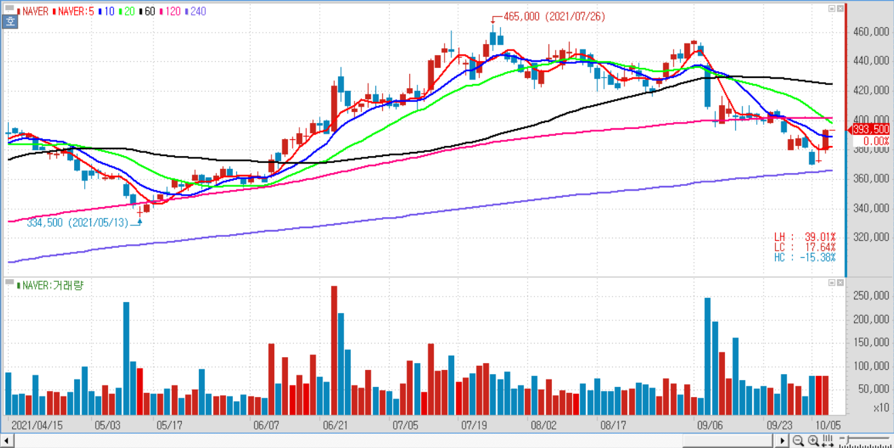
Task: Click the bar spacing adjust icon
Action: click(x=827, y=441)
